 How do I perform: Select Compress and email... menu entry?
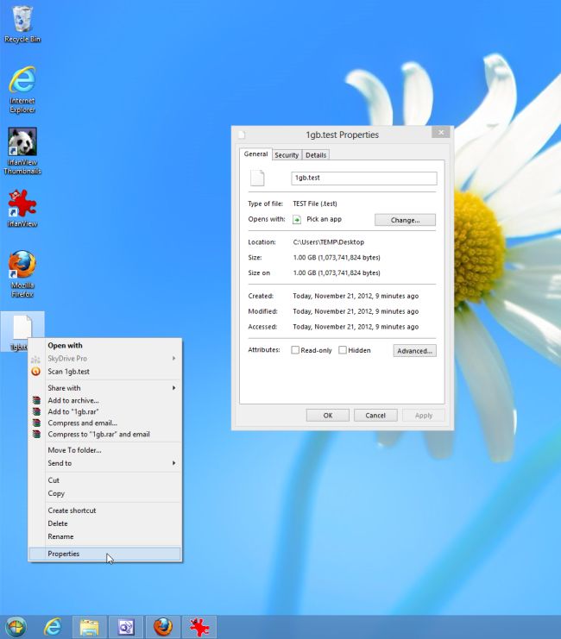104,423
